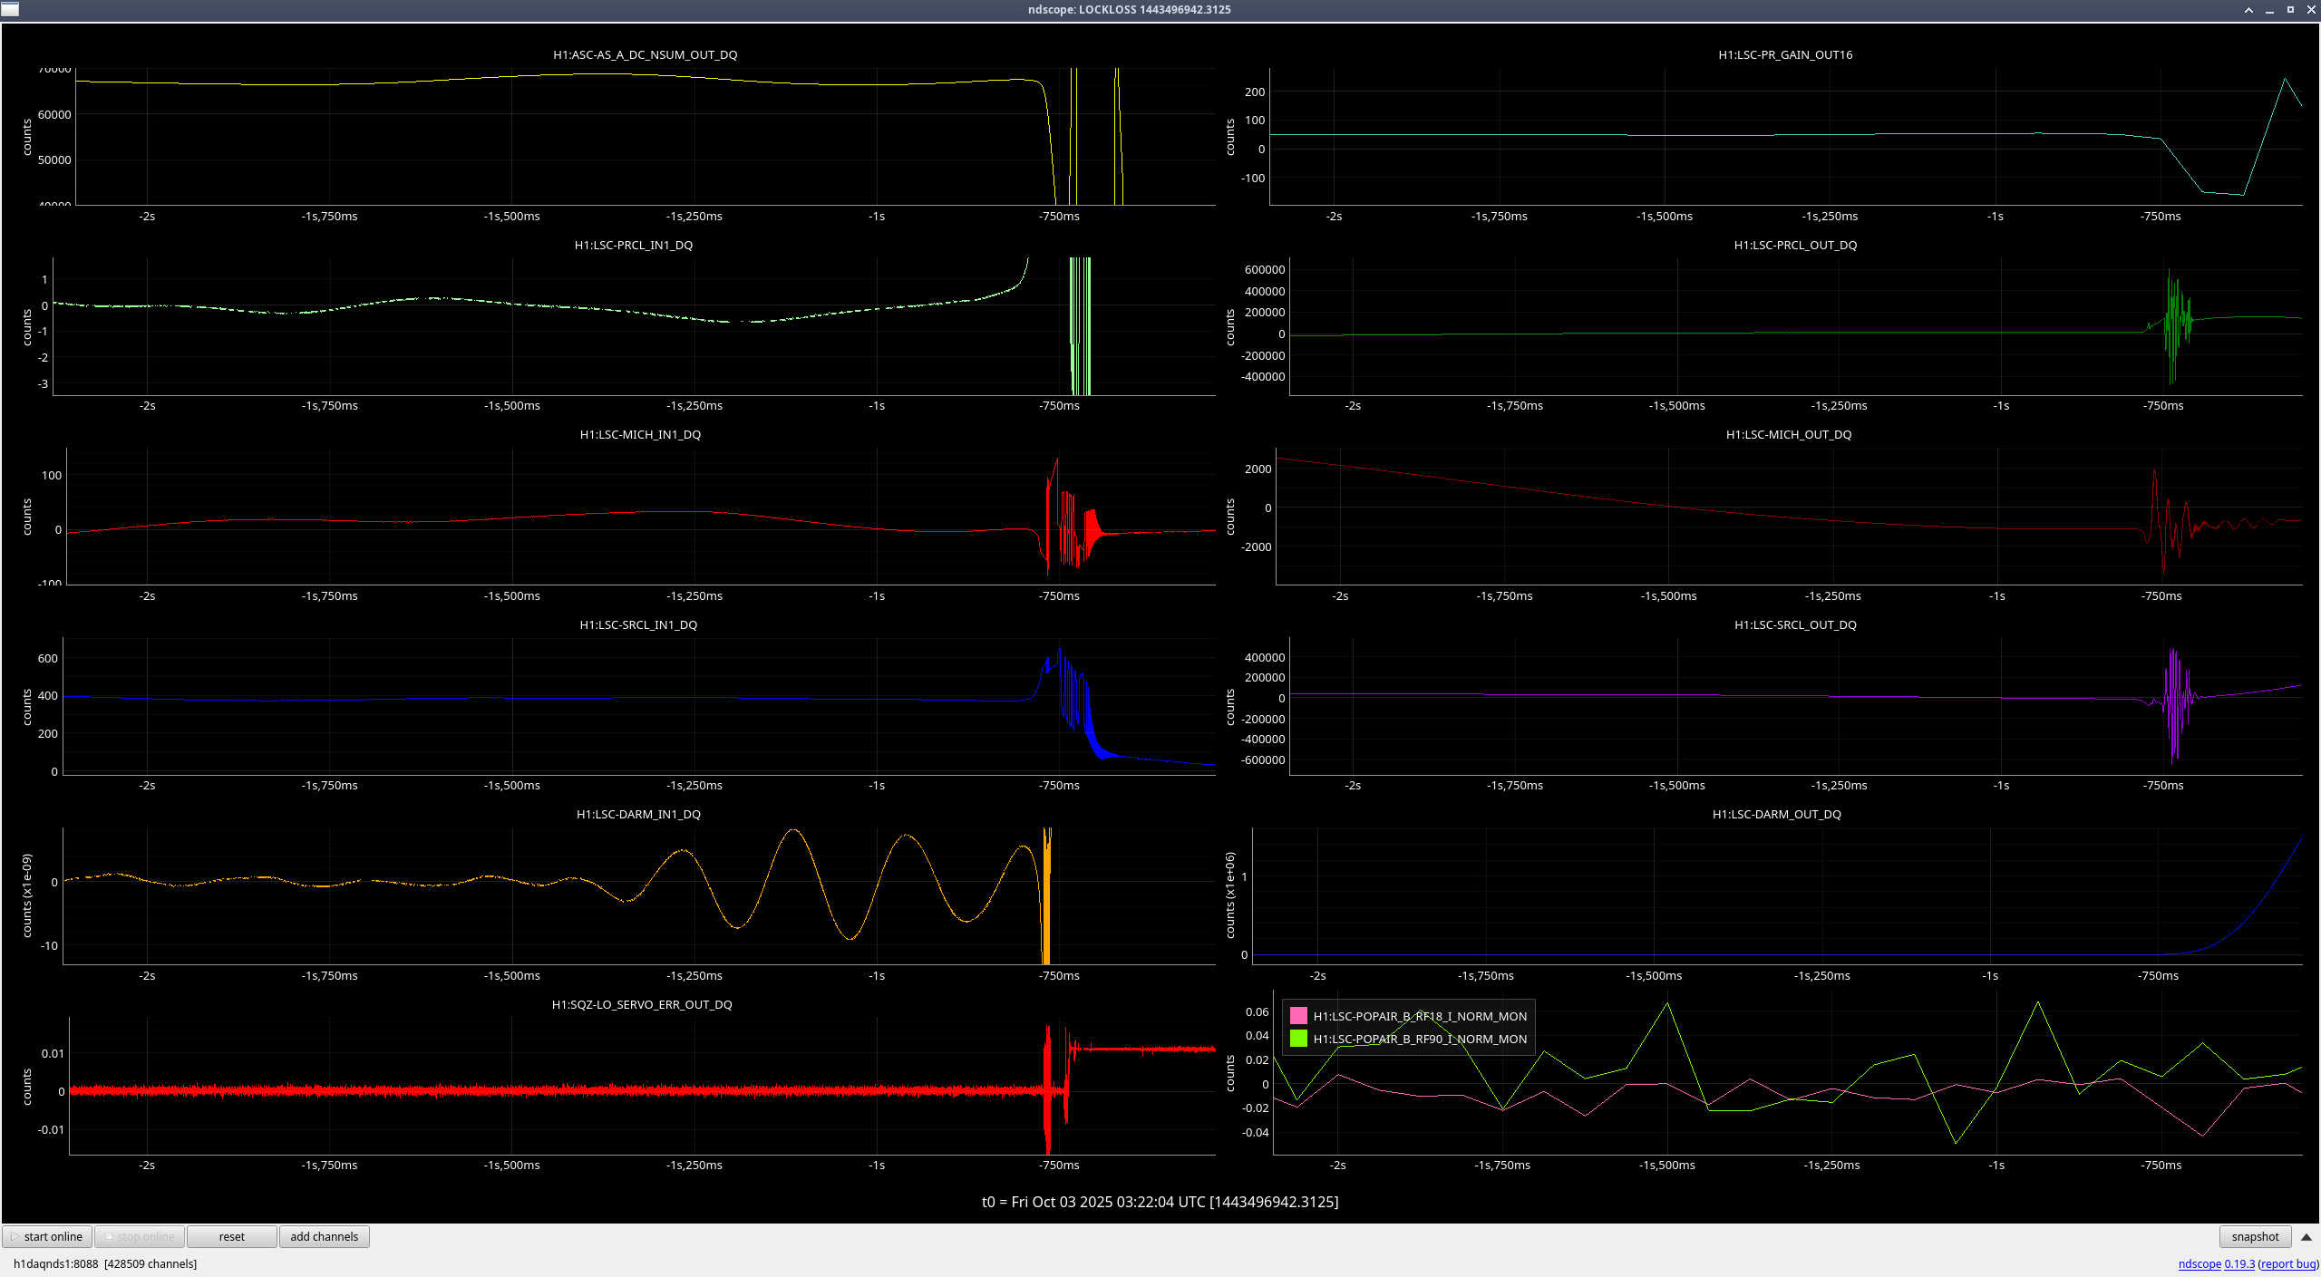Take a snapshot of the plots
Viewport: 2321px width, 1277px height.
[2254, 1236]
